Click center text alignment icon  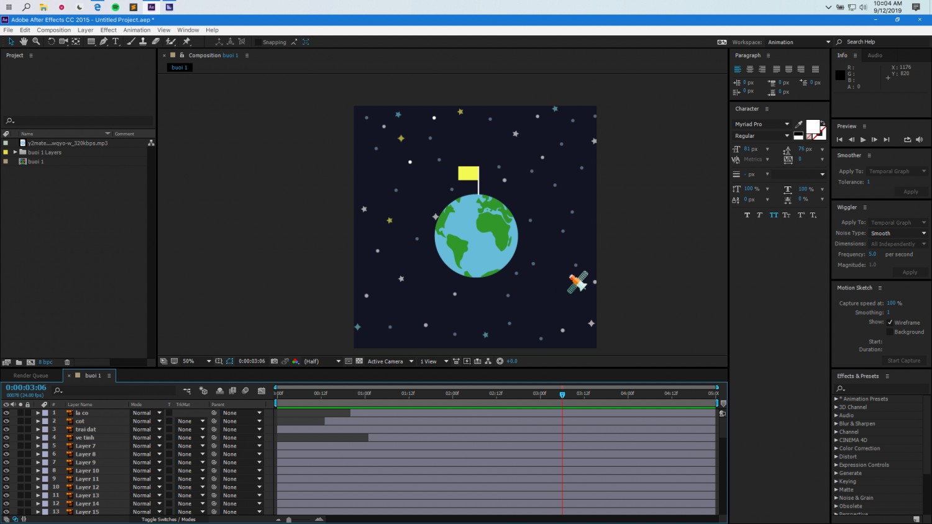(750, 70)
